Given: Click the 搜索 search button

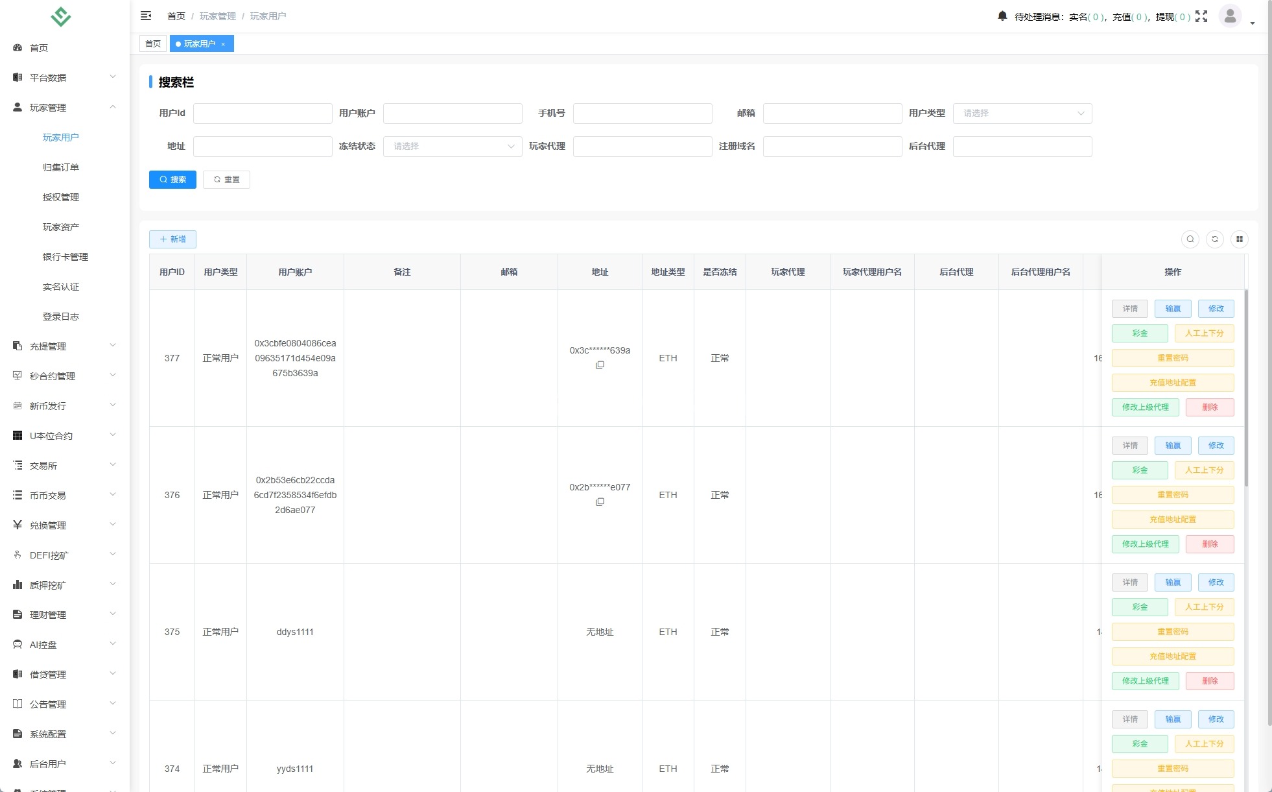Looking at the screenshot, I should tap(172, 180).
